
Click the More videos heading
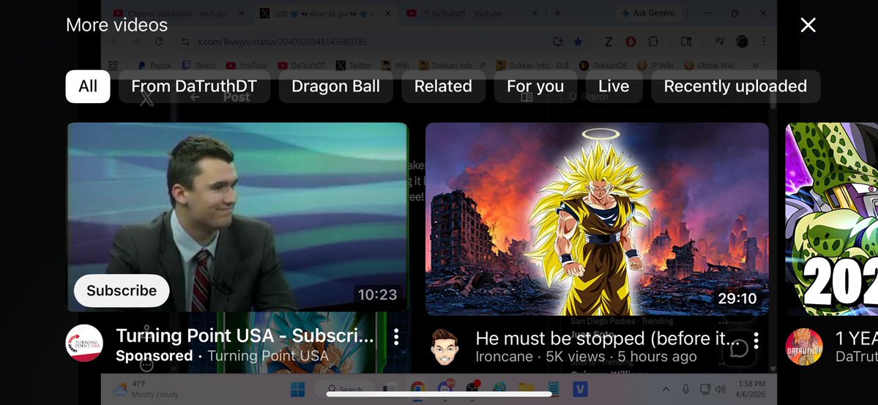[116, 25]
